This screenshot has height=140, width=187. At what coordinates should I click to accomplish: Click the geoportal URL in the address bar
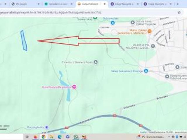pos(51,12)
